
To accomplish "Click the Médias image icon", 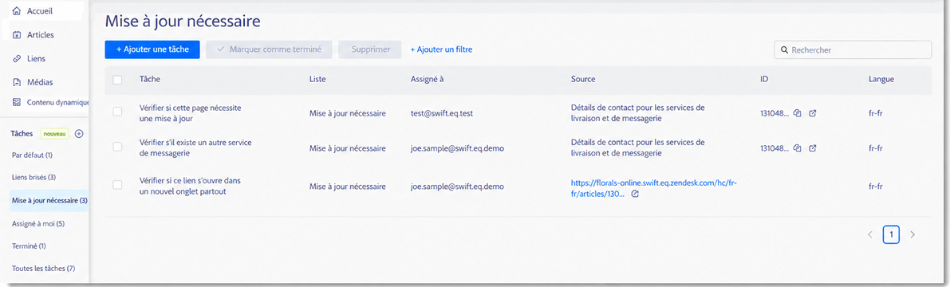I will 17,82.
